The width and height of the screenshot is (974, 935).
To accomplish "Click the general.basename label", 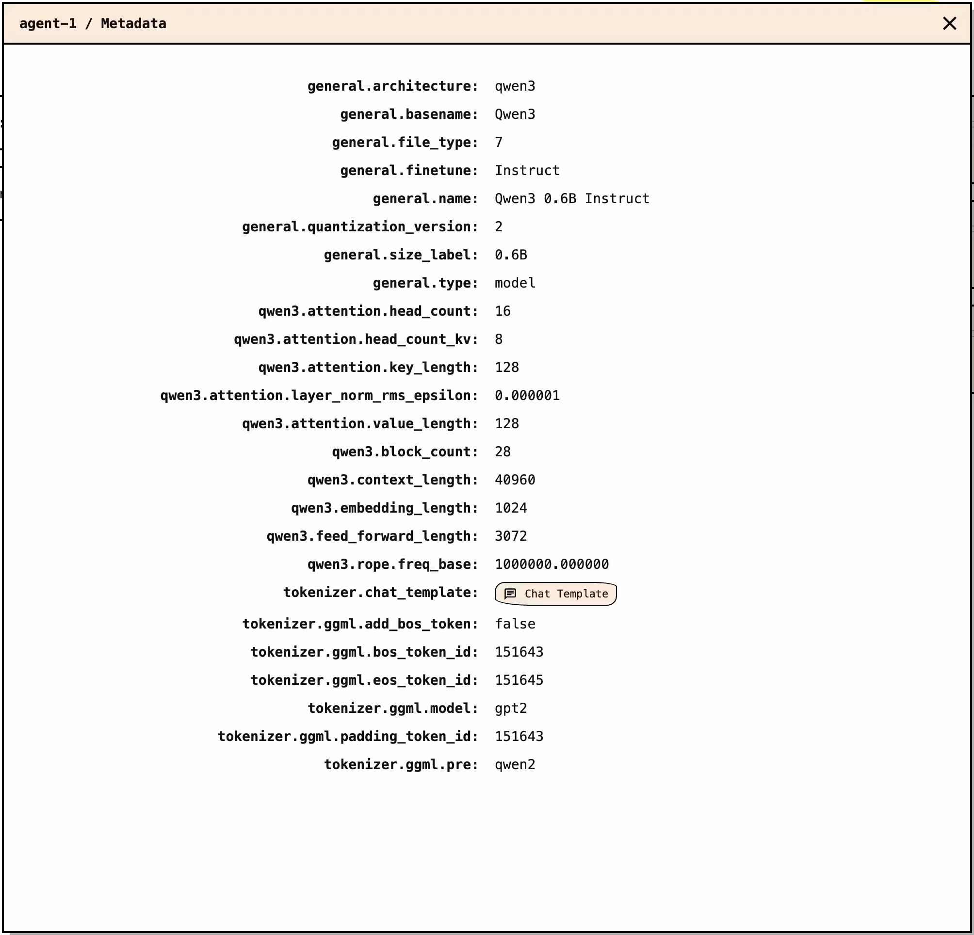I will click(x=409, y=114).
